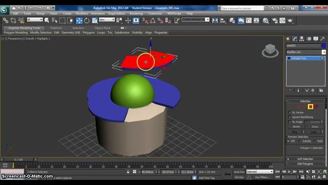
Task: Activate the Select and Scale tool
Action: 94,21
